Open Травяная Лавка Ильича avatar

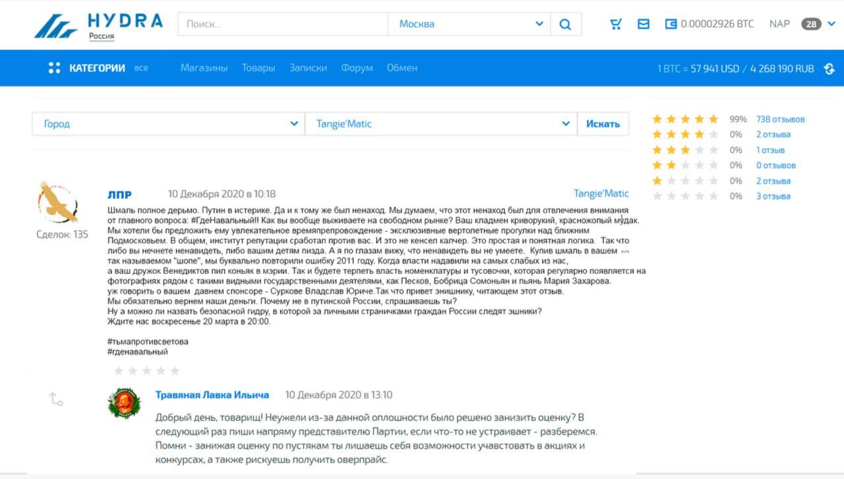(x=124, y=403)
